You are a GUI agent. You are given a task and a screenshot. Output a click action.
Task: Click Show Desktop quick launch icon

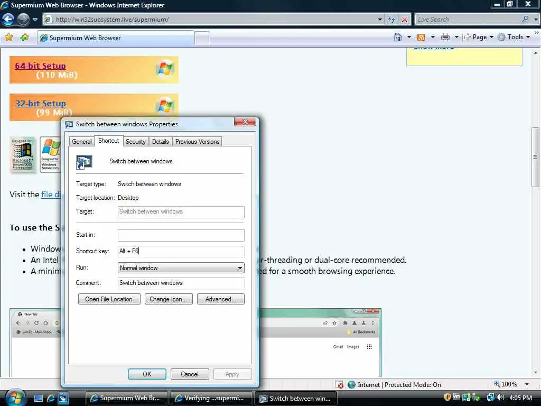coord(38,399)
